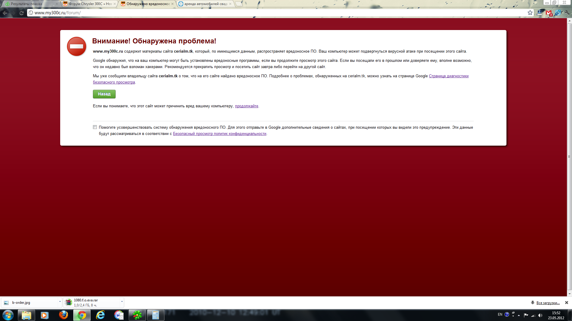Screen dimensions: 572x321
Task: Open the Calculator on the taskbar
Action: click(x=156, y=315)
